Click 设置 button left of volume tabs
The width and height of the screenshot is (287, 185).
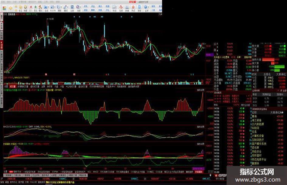pyautogui.click(x=6, y=87)
